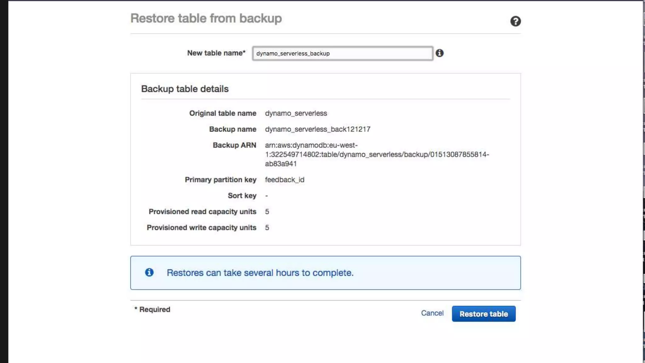Click the feedback_id partition key value

pyautogui.click(x=284, y=180)
